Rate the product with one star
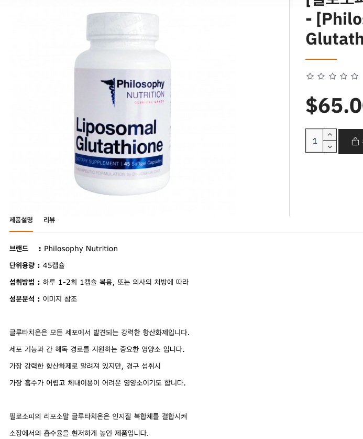Image resolution: width=363 pixels, height=439 pixels. [x=310, y=76]
